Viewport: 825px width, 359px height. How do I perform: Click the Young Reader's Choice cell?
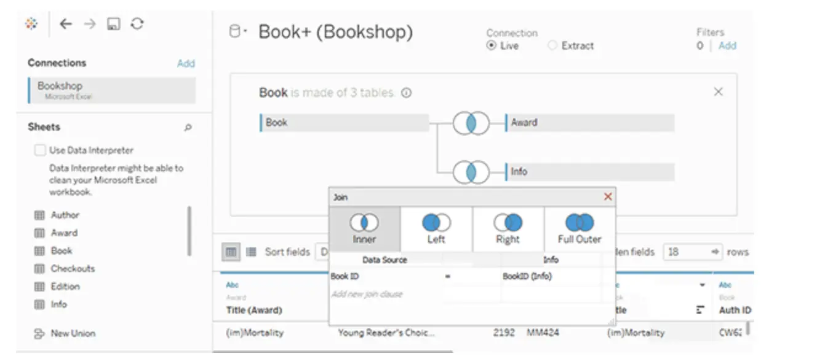click(x=386, y=333)
